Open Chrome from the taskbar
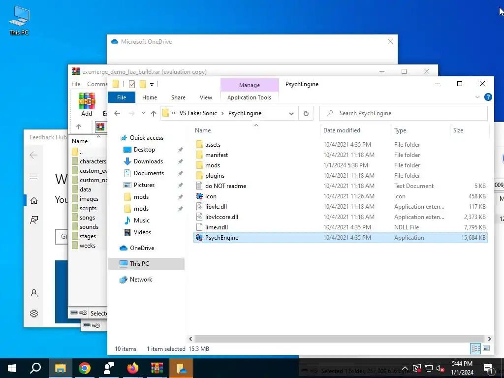The image size is (504, 378). click(85, 368)
